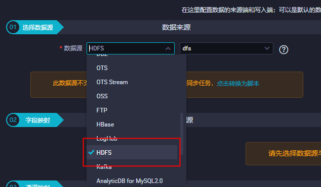321x187 pixels.
Task: Click the 01 step number circle
Action: 13,27
